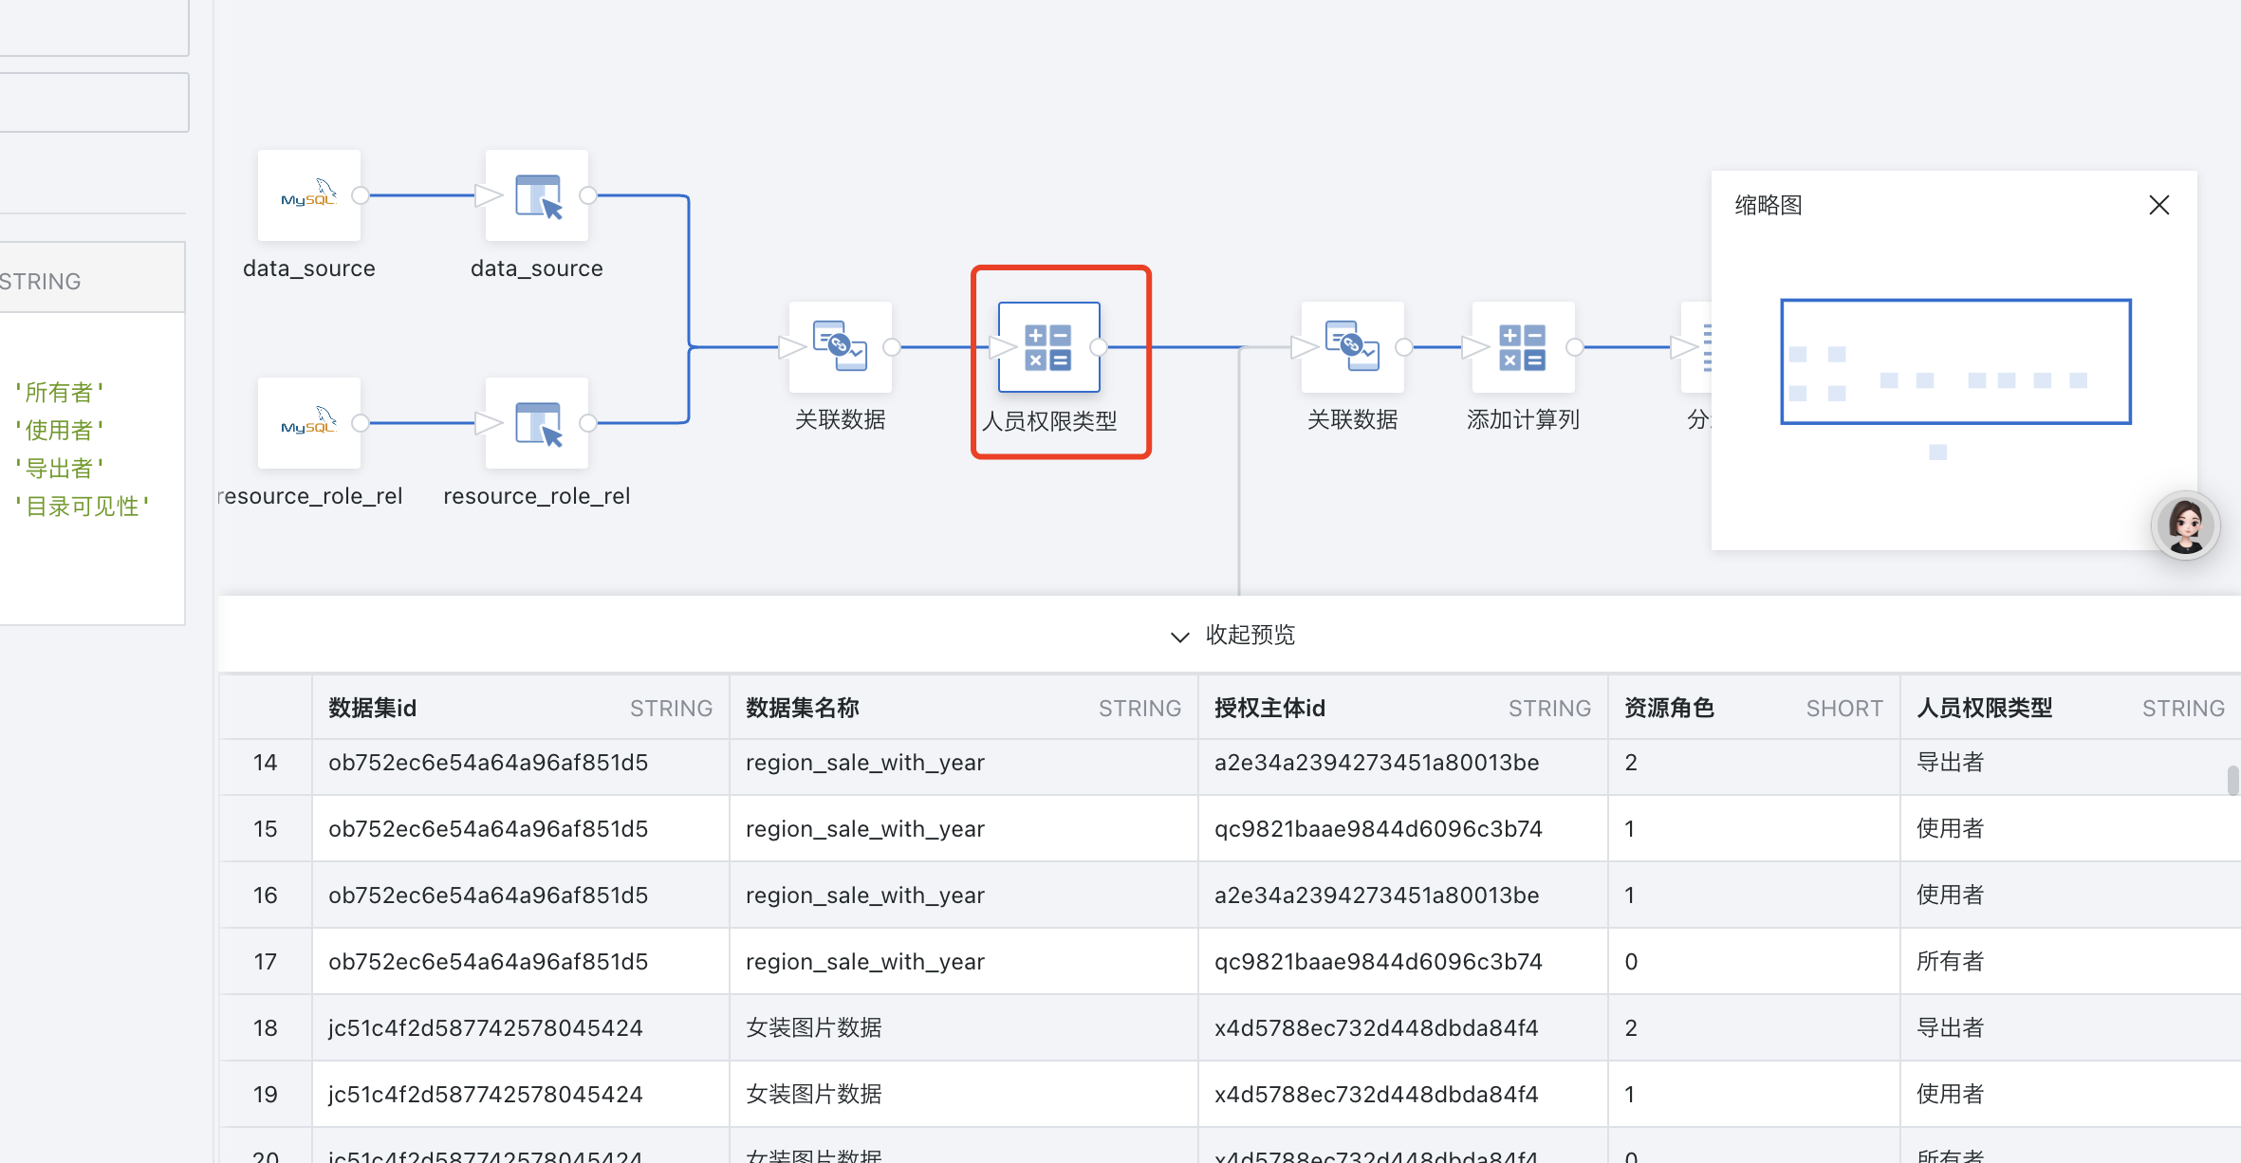Open the assistant avatar icon
Image resolution: width=2241 pixels, height=1163 pixels.
pos(2185,526)
